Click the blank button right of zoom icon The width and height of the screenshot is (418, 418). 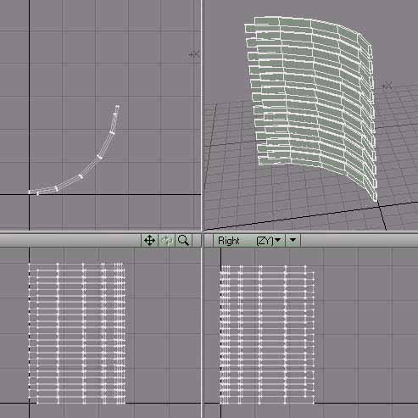(x=197, y=241)
